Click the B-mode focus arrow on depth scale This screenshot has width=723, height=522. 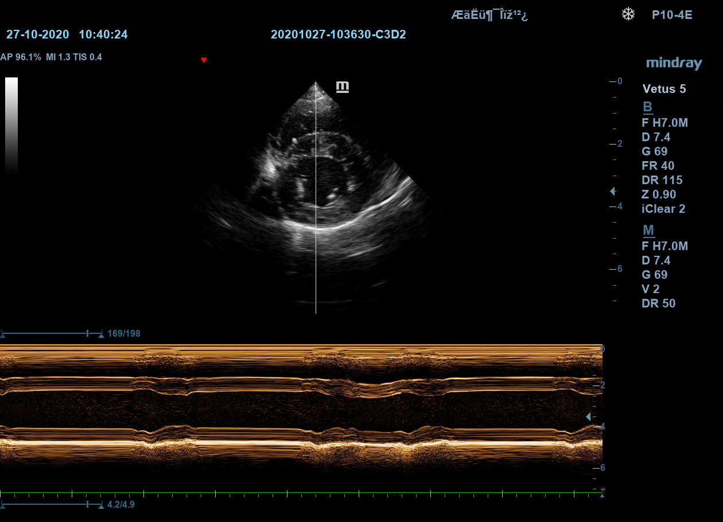point(612,191)
